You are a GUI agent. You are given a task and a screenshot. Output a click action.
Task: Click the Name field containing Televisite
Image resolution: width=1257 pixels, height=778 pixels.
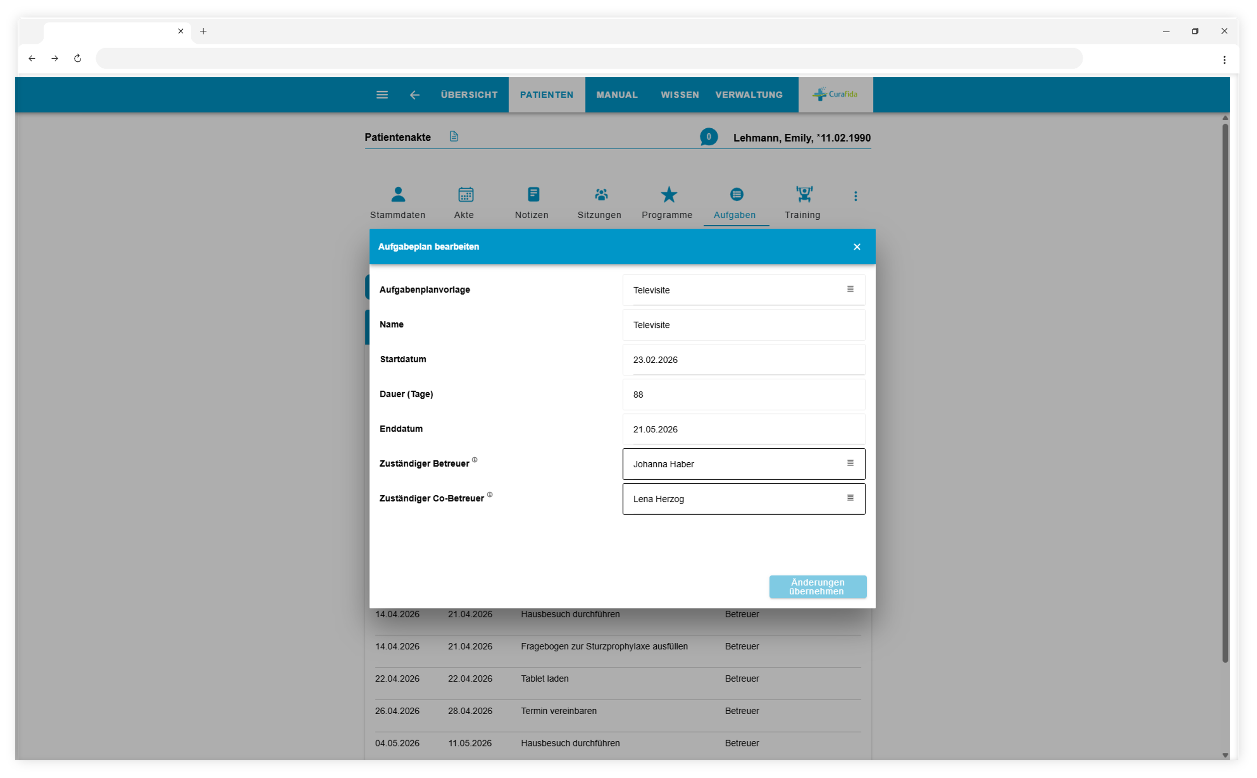(x=743, y=325)
